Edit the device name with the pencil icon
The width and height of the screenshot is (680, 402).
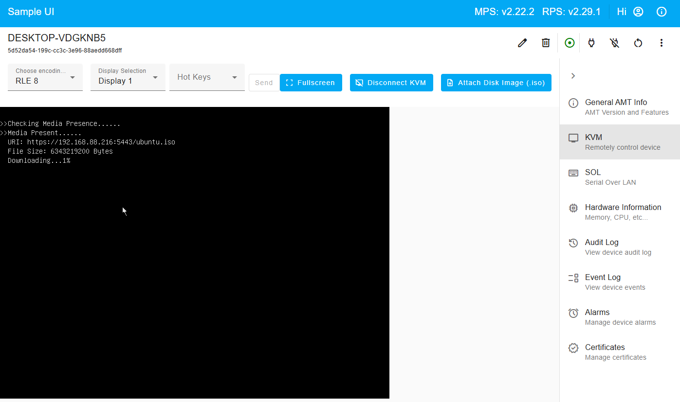pos(522,43)
